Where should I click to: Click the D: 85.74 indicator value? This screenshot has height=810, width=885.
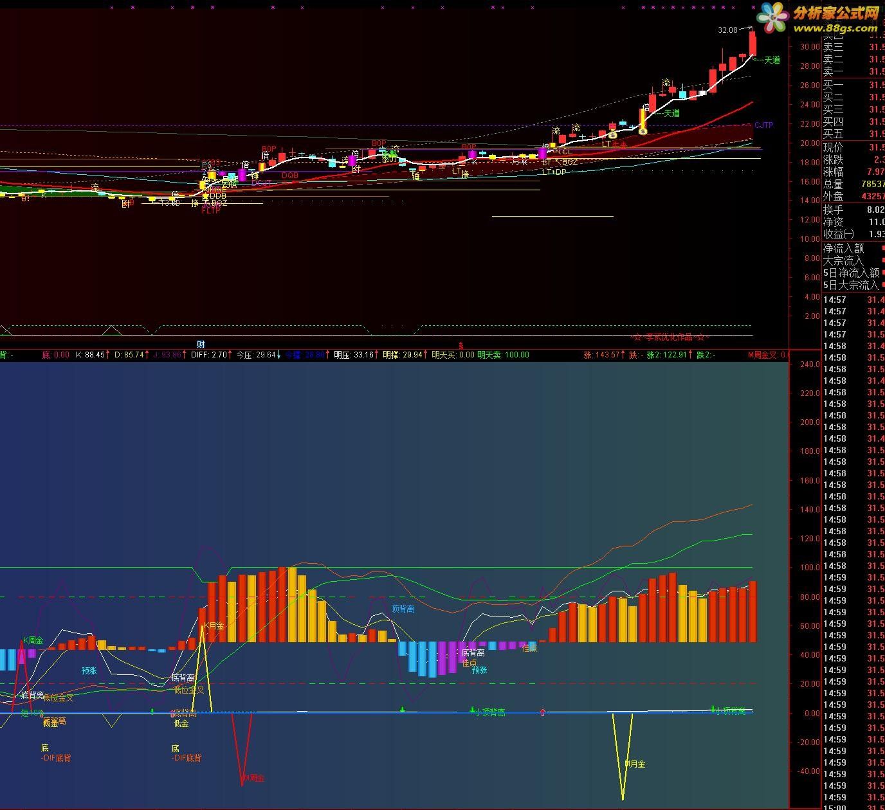pos(129,355)
